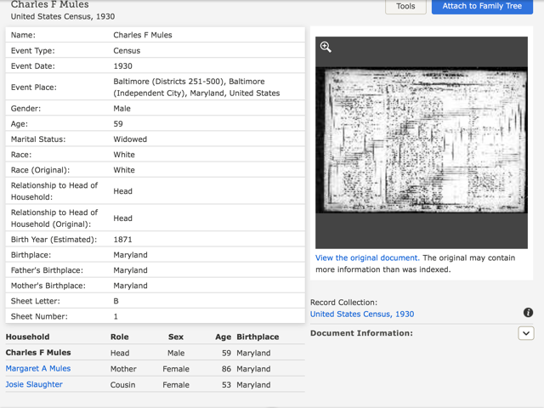Click the Birthplace column header
Viewport: 544px width, 408px height.
click(x=258, y=337)
